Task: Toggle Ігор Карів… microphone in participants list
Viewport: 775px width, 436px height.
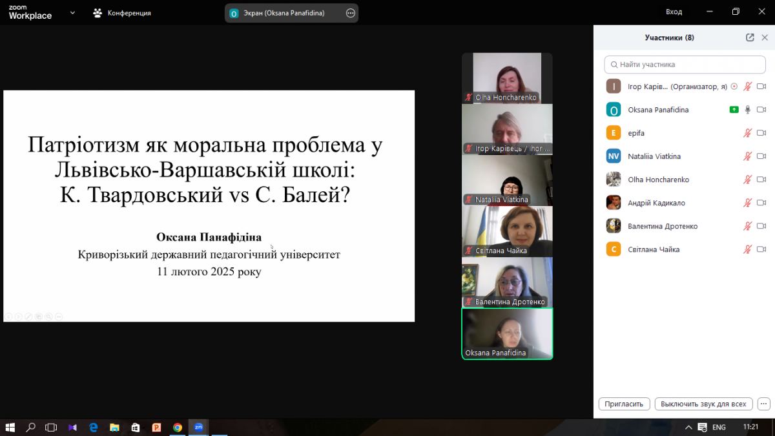Action: (x=748, y=87)
